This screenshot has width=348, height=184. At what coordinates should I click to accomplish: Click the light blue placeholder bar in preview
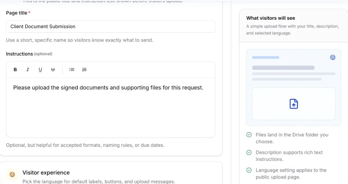265,58
